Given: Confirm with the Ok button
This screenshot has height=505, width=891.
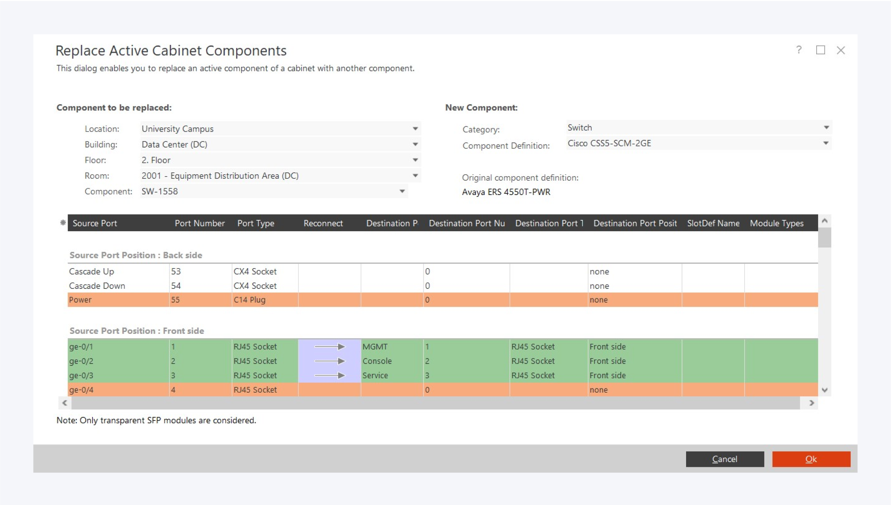Looking at the screenshot, I should tap(811, 459).
